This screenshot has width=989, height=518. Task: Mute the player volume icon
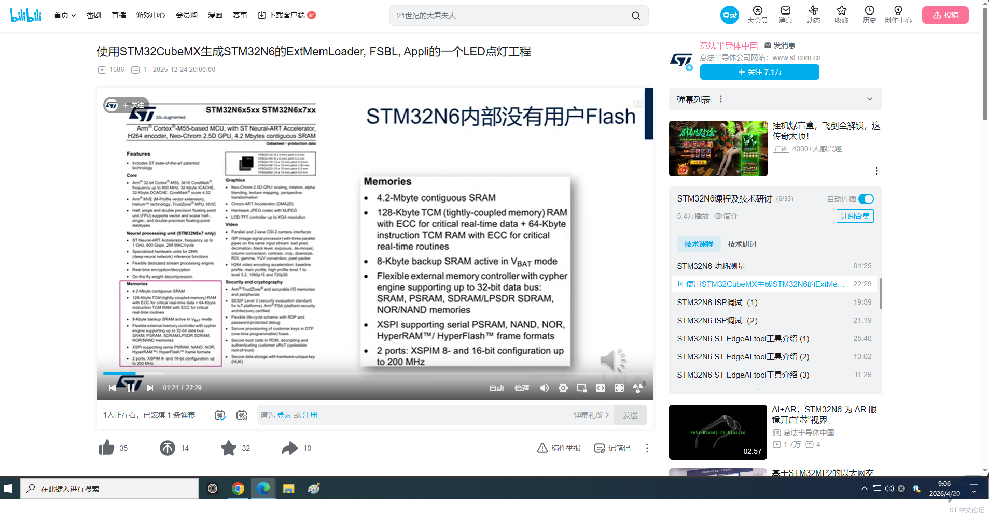544,388
